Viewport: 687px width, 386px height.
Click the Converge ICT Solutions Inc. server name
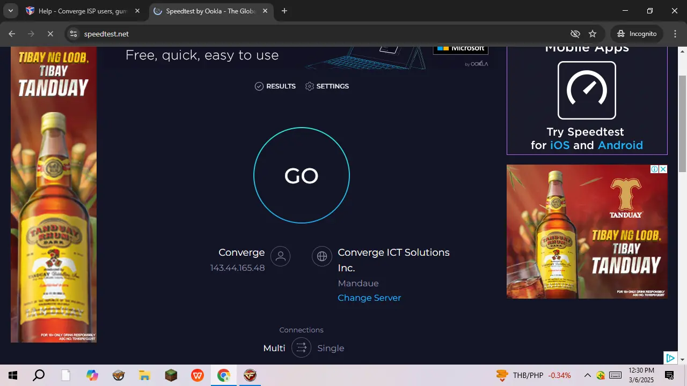[393, 260]
